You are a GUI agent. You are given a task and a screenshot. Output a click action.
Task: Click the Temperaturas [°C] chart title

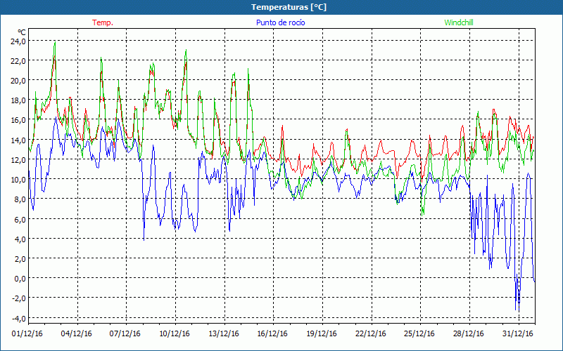(x=289, y=7)
